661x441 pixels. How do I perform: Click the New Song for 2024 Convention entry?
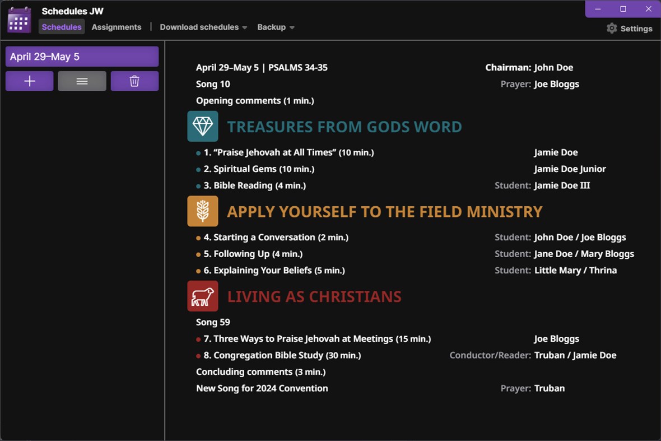click(x=262, y=388)
